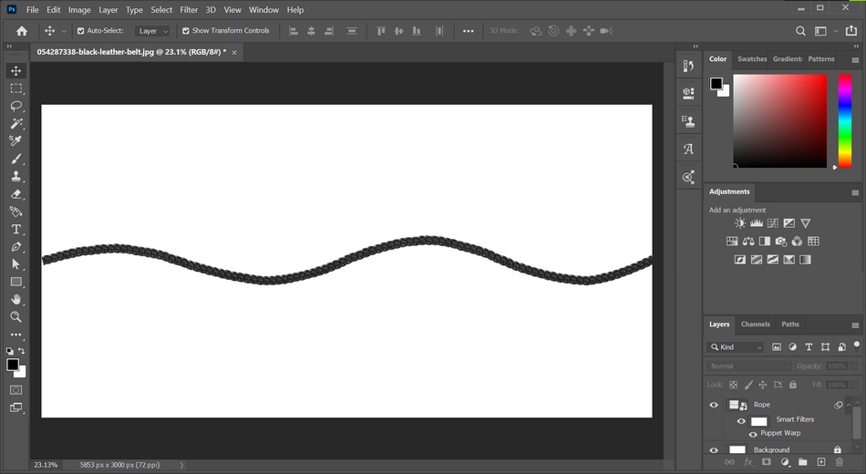
Task: Click the foreground color swatch in Color panel
Action: click(717, 84)
